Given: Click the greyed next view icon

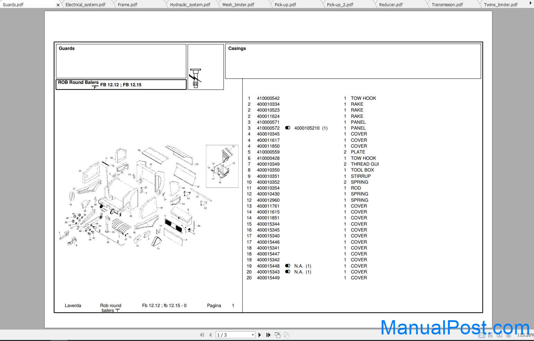Looking at the screenshot, I should tap(287, 335).
